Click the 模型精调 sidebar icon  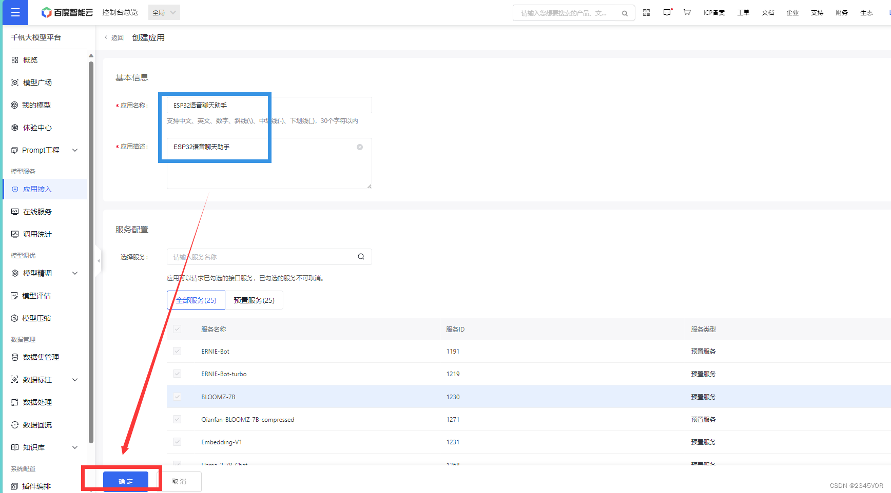(x=15, y=273)
